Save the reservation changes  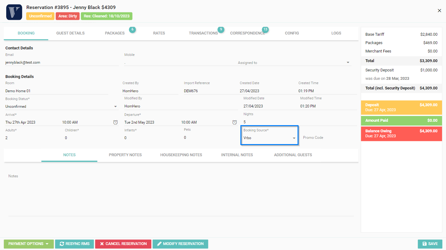click(x=430, y=244)
